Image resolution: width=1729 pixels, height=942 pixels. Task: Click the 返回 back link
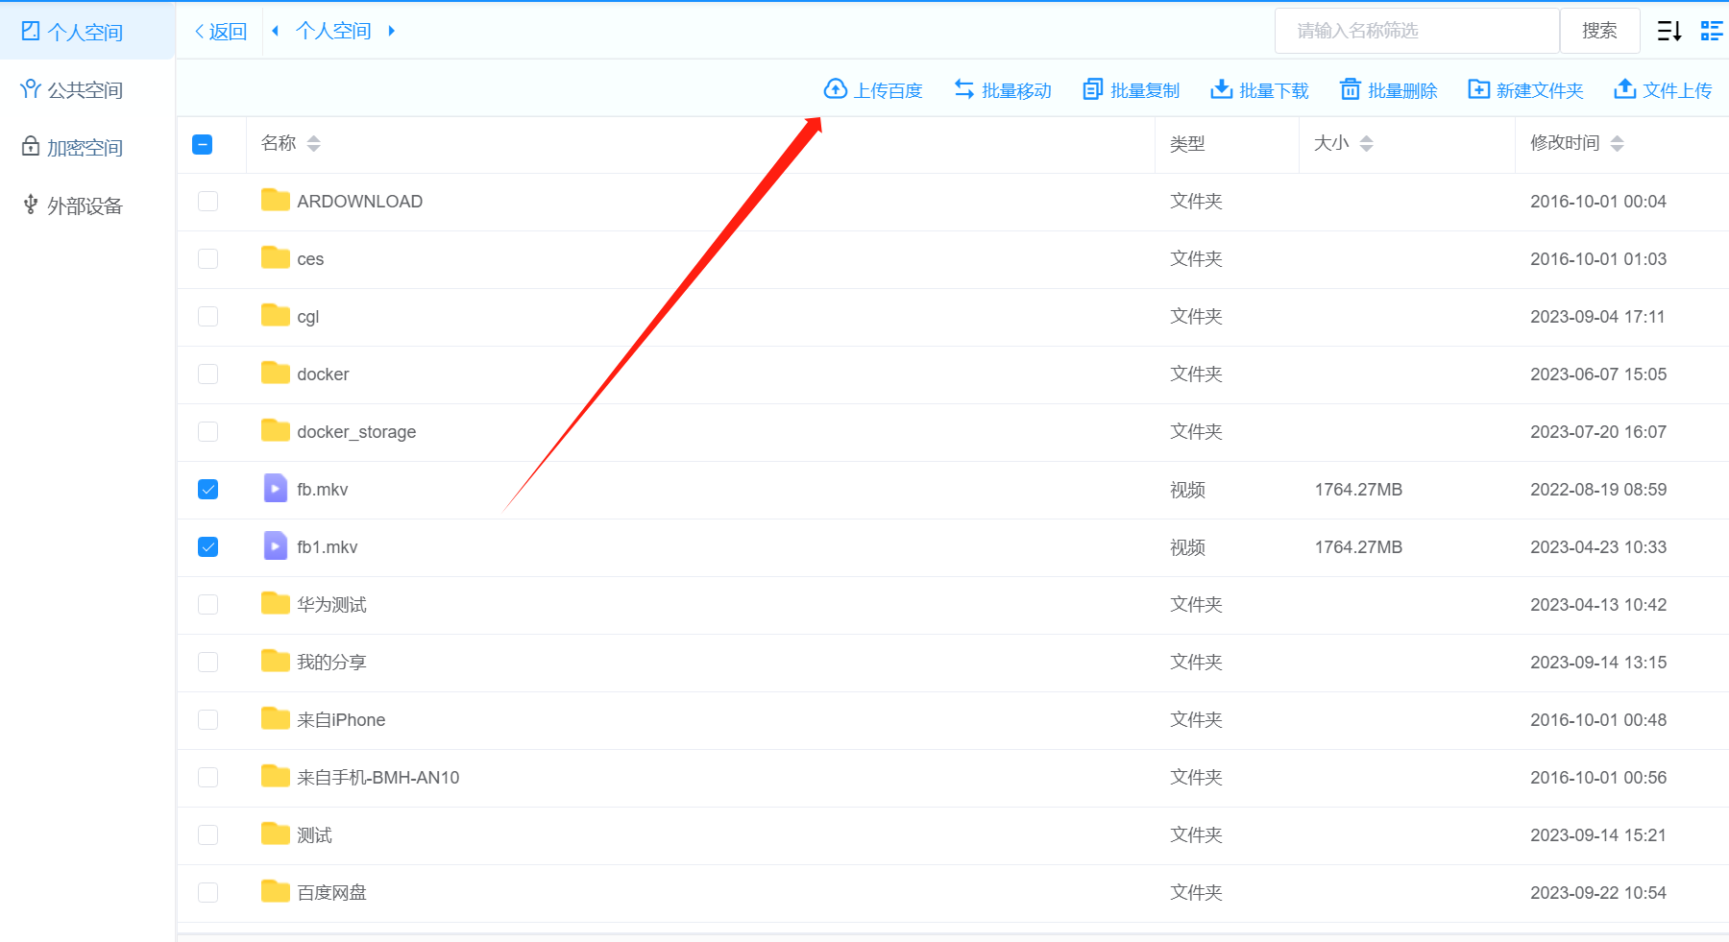pyautogui.click(x=221, y=31)
